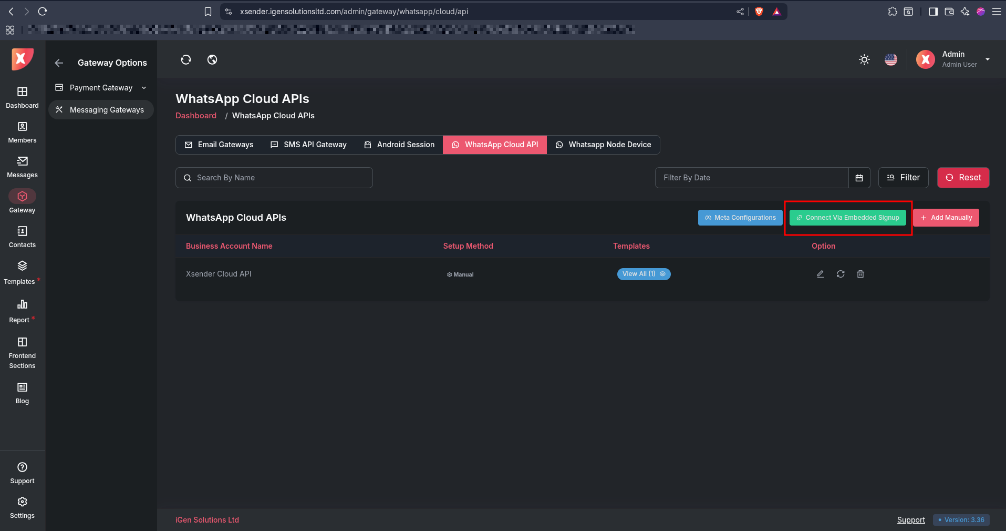This screenshot has height=531, width=1006.
Task: Click the sync icon in the Option column
Action: pyautogui.click(x=841, y=274)
